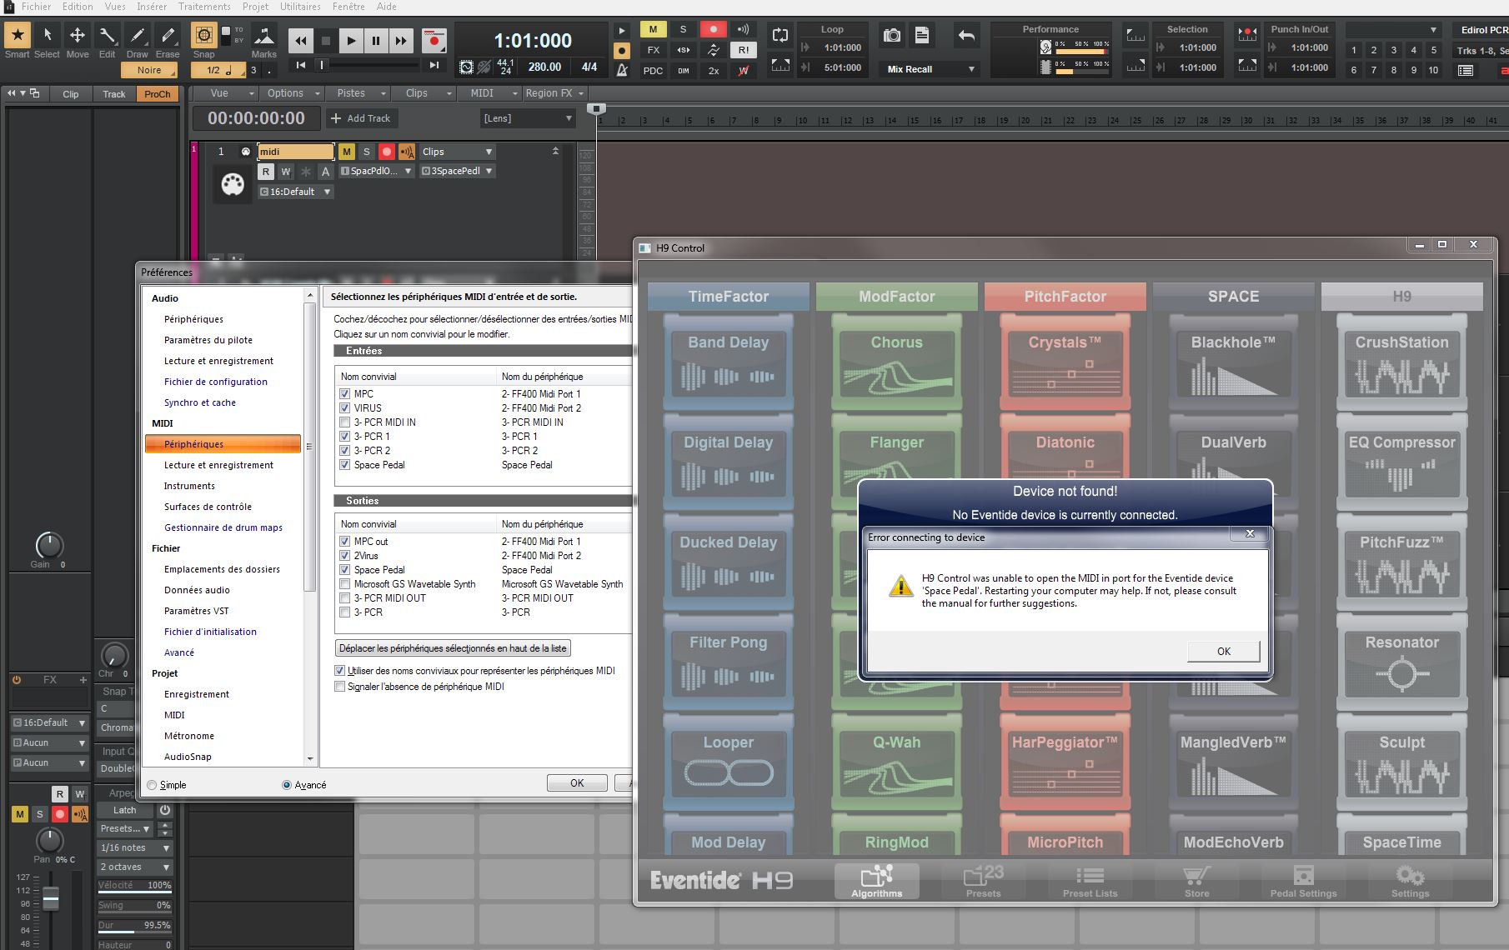Open the Clips dropdown on midi track
1509x950 pixels.
pyautogui.click(x=457, y=152)
